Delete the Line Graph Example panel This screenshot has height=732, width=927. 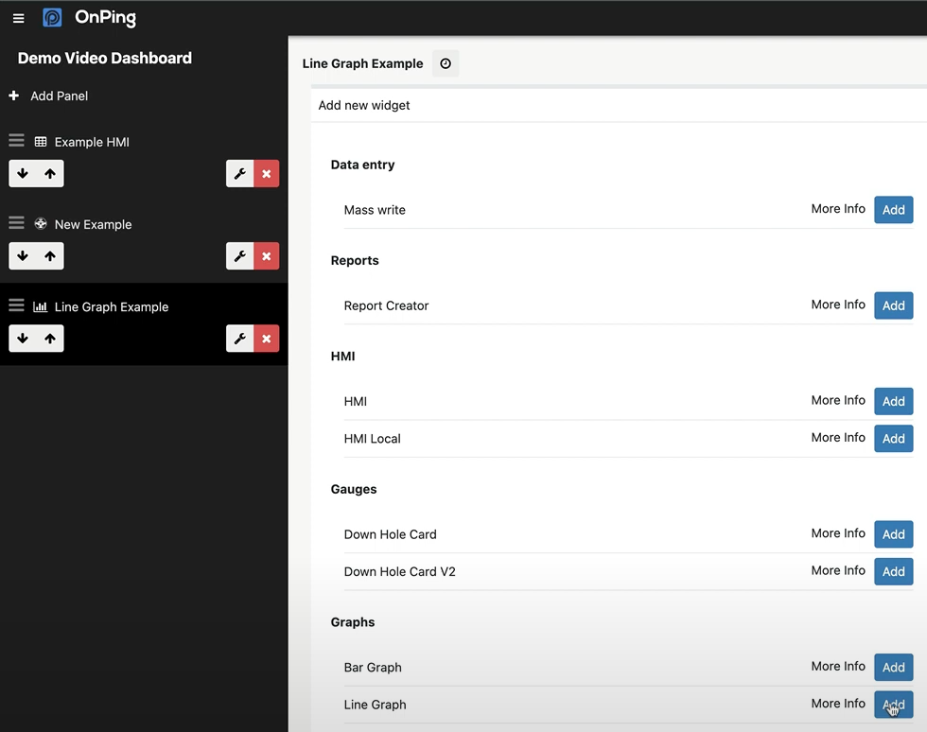click(267, 339)
